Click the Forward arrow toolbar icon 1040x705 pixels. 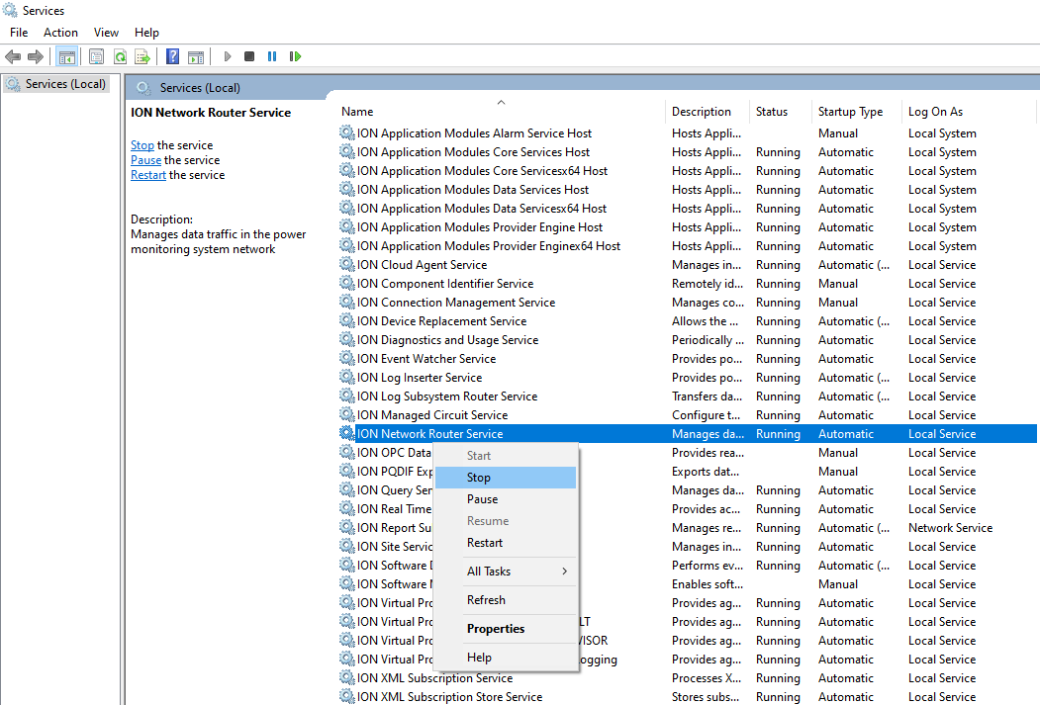pos(36,57)
